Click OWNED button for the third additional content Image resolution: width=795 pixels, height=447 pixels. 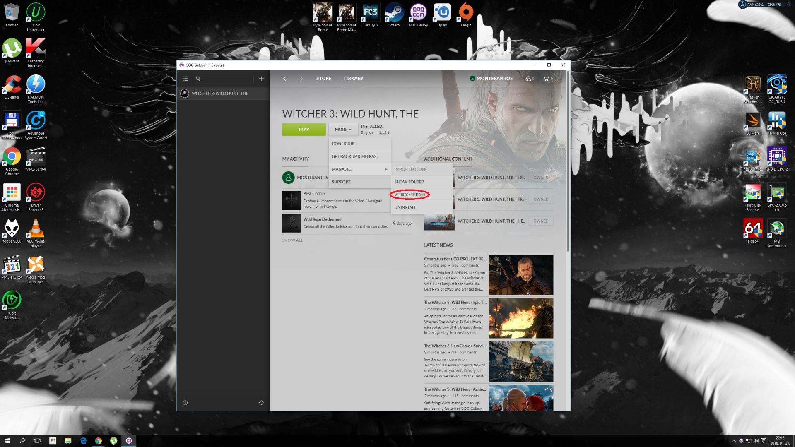[541, 221]
